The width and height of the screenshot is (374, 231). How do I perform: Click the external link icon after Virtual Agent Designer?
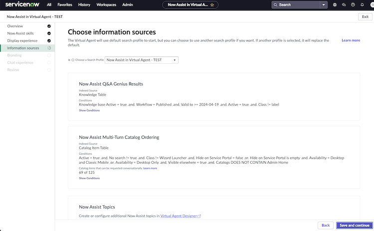[199, 216]
